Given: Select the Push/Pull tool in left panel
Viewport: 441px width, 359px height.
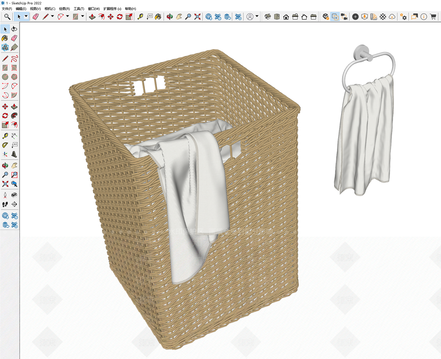Looking at the screenshot, I should click(14, 107).
